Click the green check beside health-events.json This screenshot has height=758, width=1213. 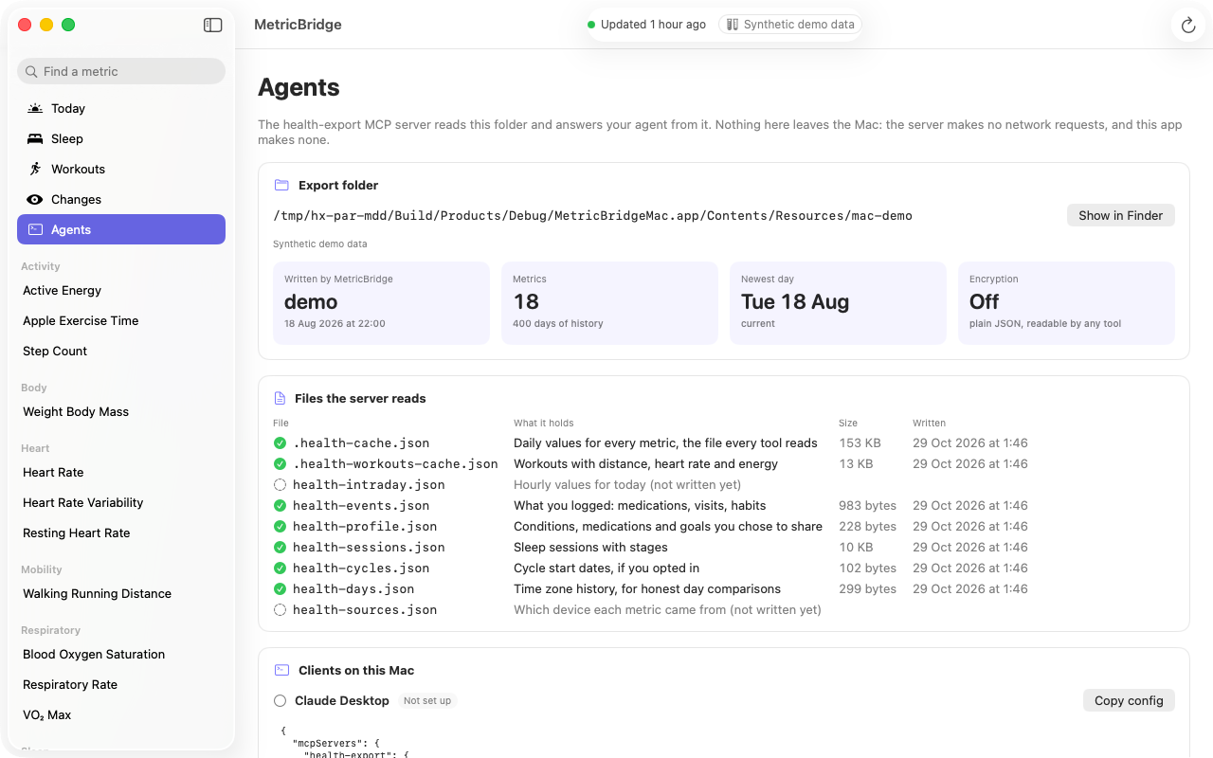pos(280,505)
